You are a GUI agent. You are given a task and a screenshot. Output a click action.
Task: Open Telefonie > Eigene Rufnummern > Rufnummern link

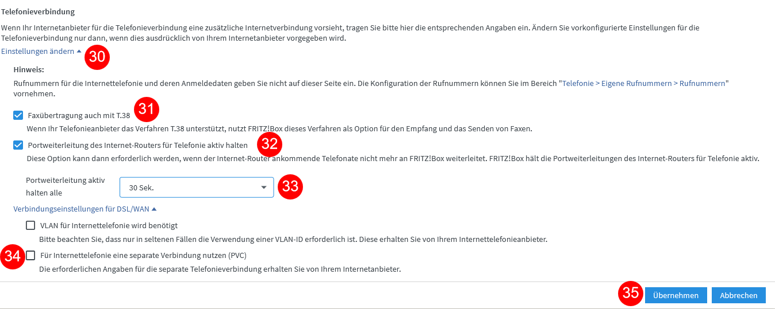tap(643, 83)
